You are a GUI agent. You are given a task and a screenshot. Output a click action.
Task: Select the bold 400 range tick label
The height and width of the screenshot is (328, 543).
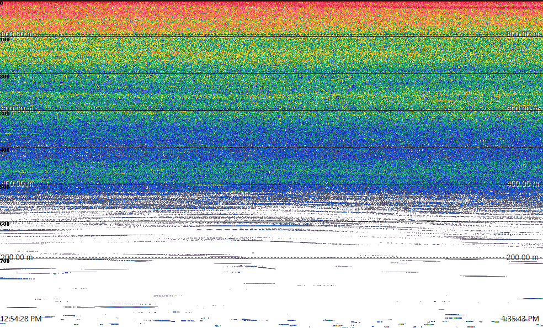tap(5, 150)
